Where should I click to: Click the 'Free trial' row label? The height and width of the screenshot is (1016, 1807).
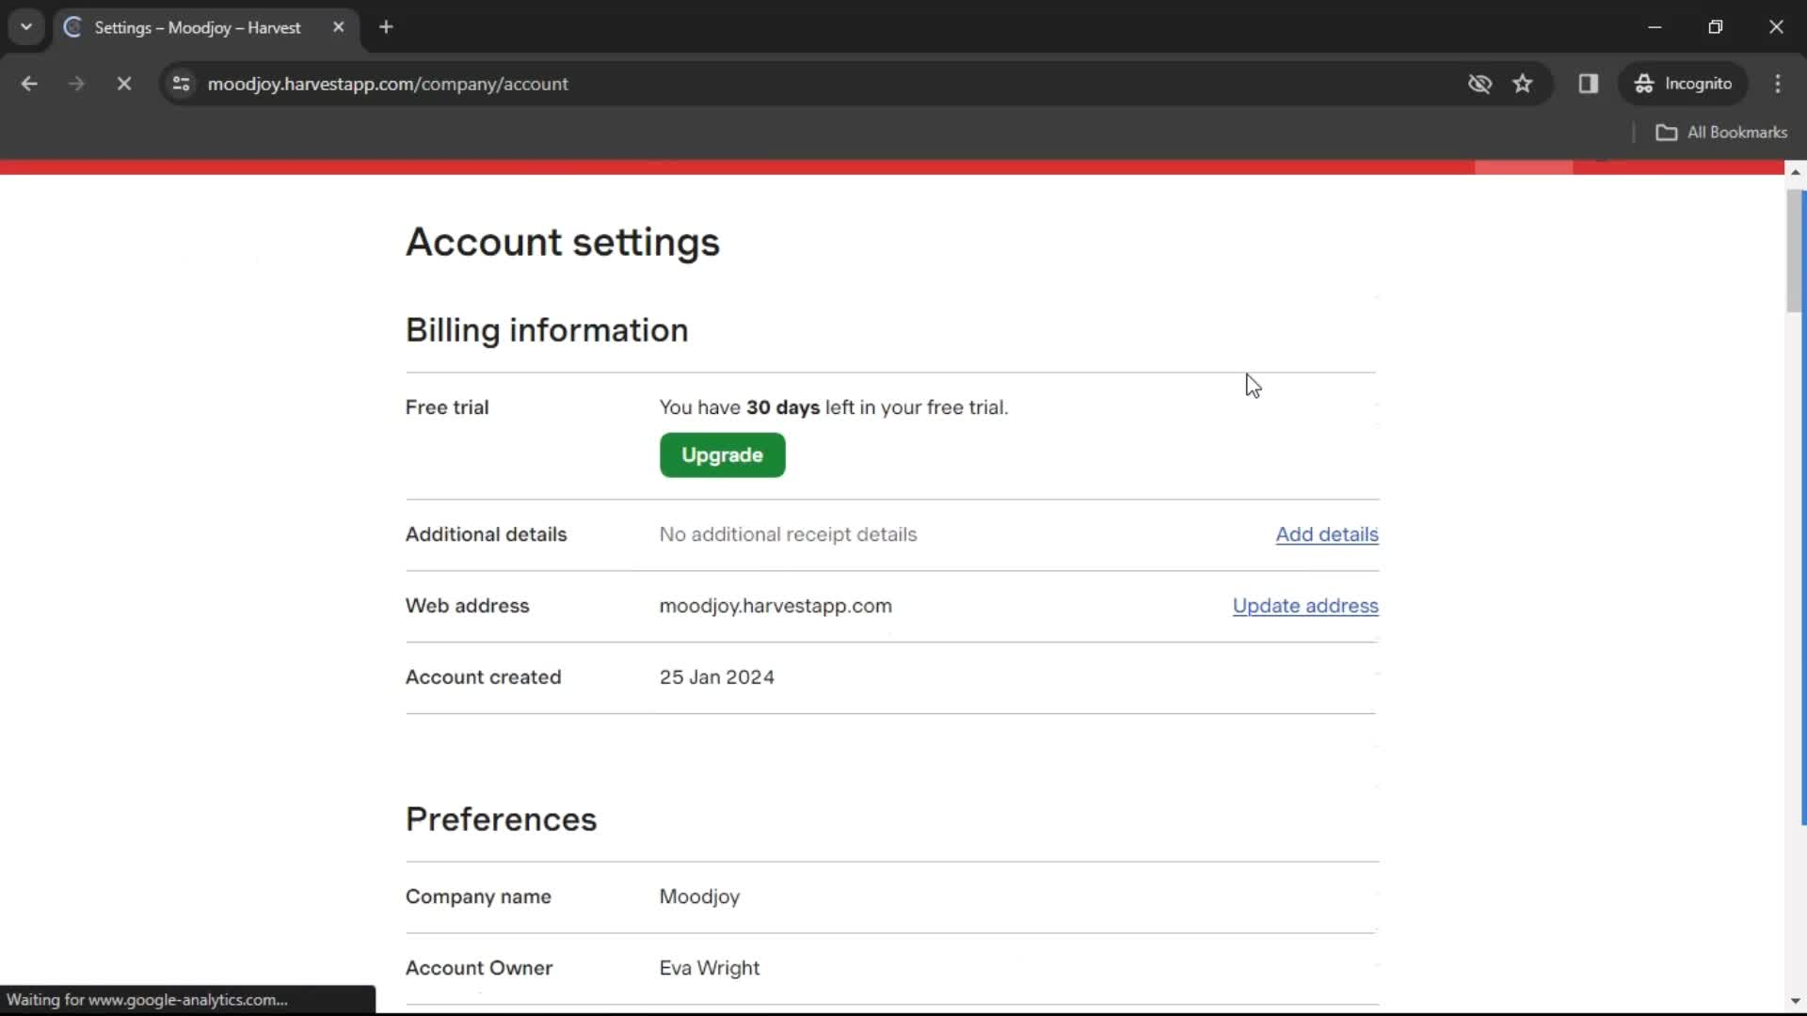click(x=447, y=407)
